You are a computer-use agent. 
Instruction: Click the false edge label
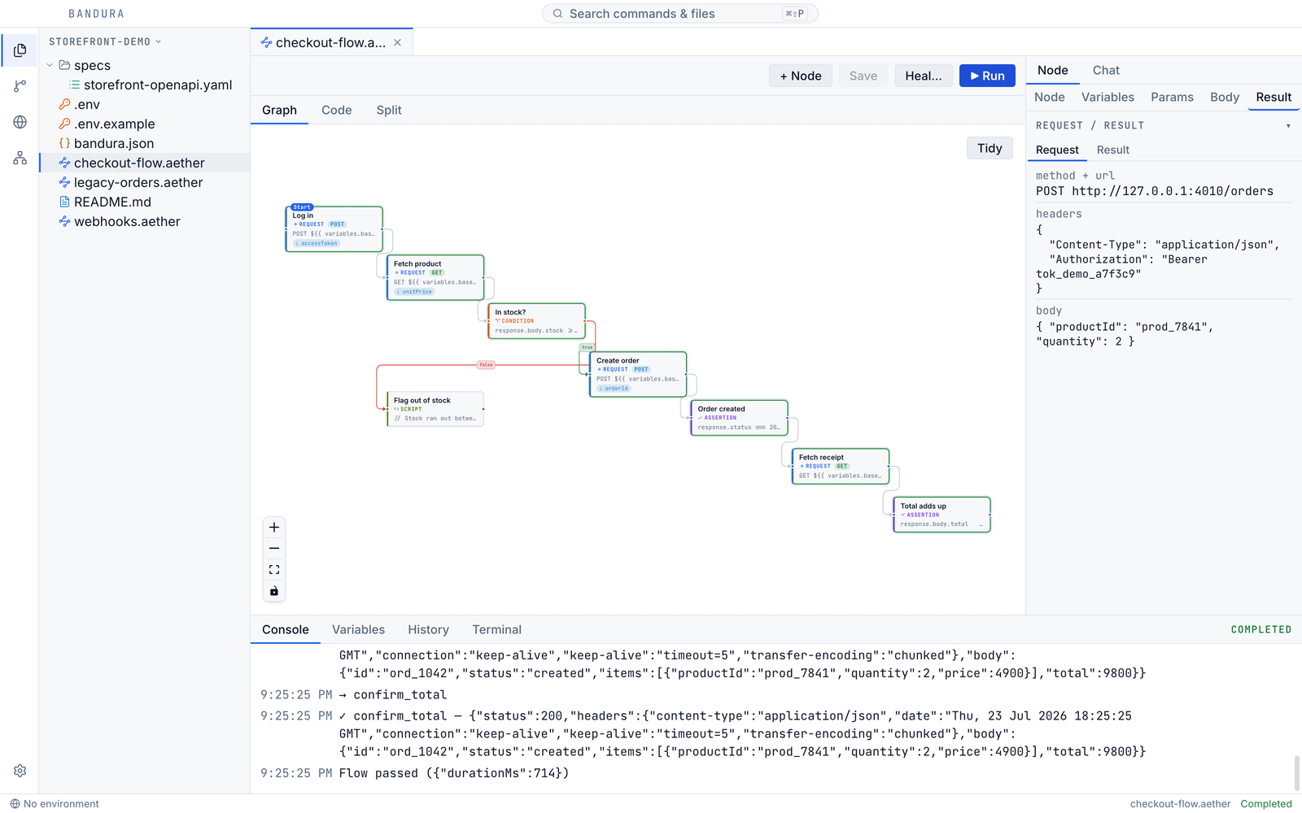click(486, 365)
